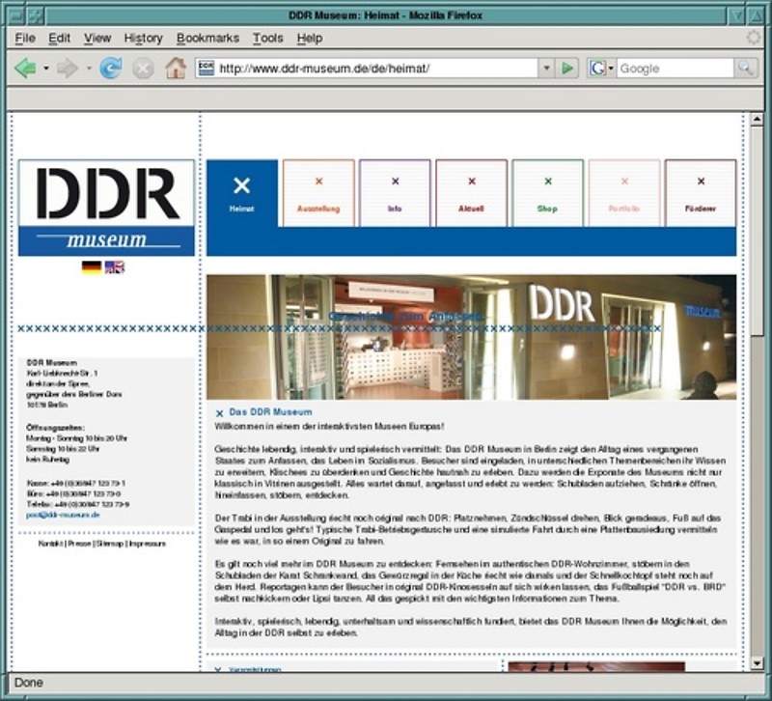Open the Impressum footer link
Viewport: 772px width, 701px height.
148,544
